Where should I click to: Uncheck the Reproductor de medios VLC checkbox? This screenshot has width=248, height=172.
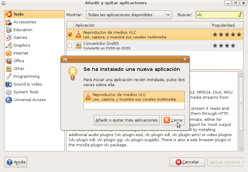click(x=70, y=35)
